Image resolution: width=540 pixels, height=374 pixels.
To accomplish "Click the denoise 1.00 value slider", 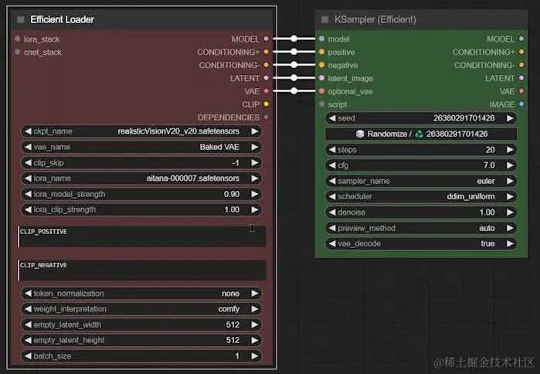I will point(421,212).
